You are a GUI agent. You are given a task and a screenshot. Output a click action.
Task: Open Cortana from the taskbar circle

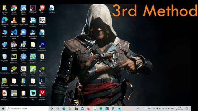pos(52,109)
